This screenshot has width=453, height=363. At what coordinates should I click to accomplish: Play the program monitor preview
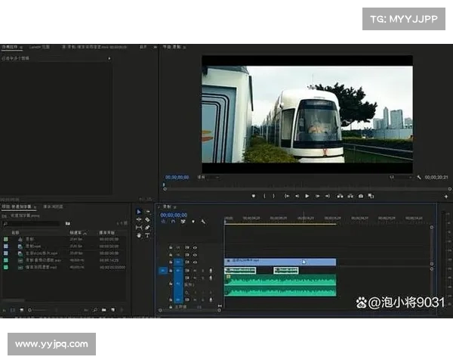pyautogui.click(x=307, y=196)
